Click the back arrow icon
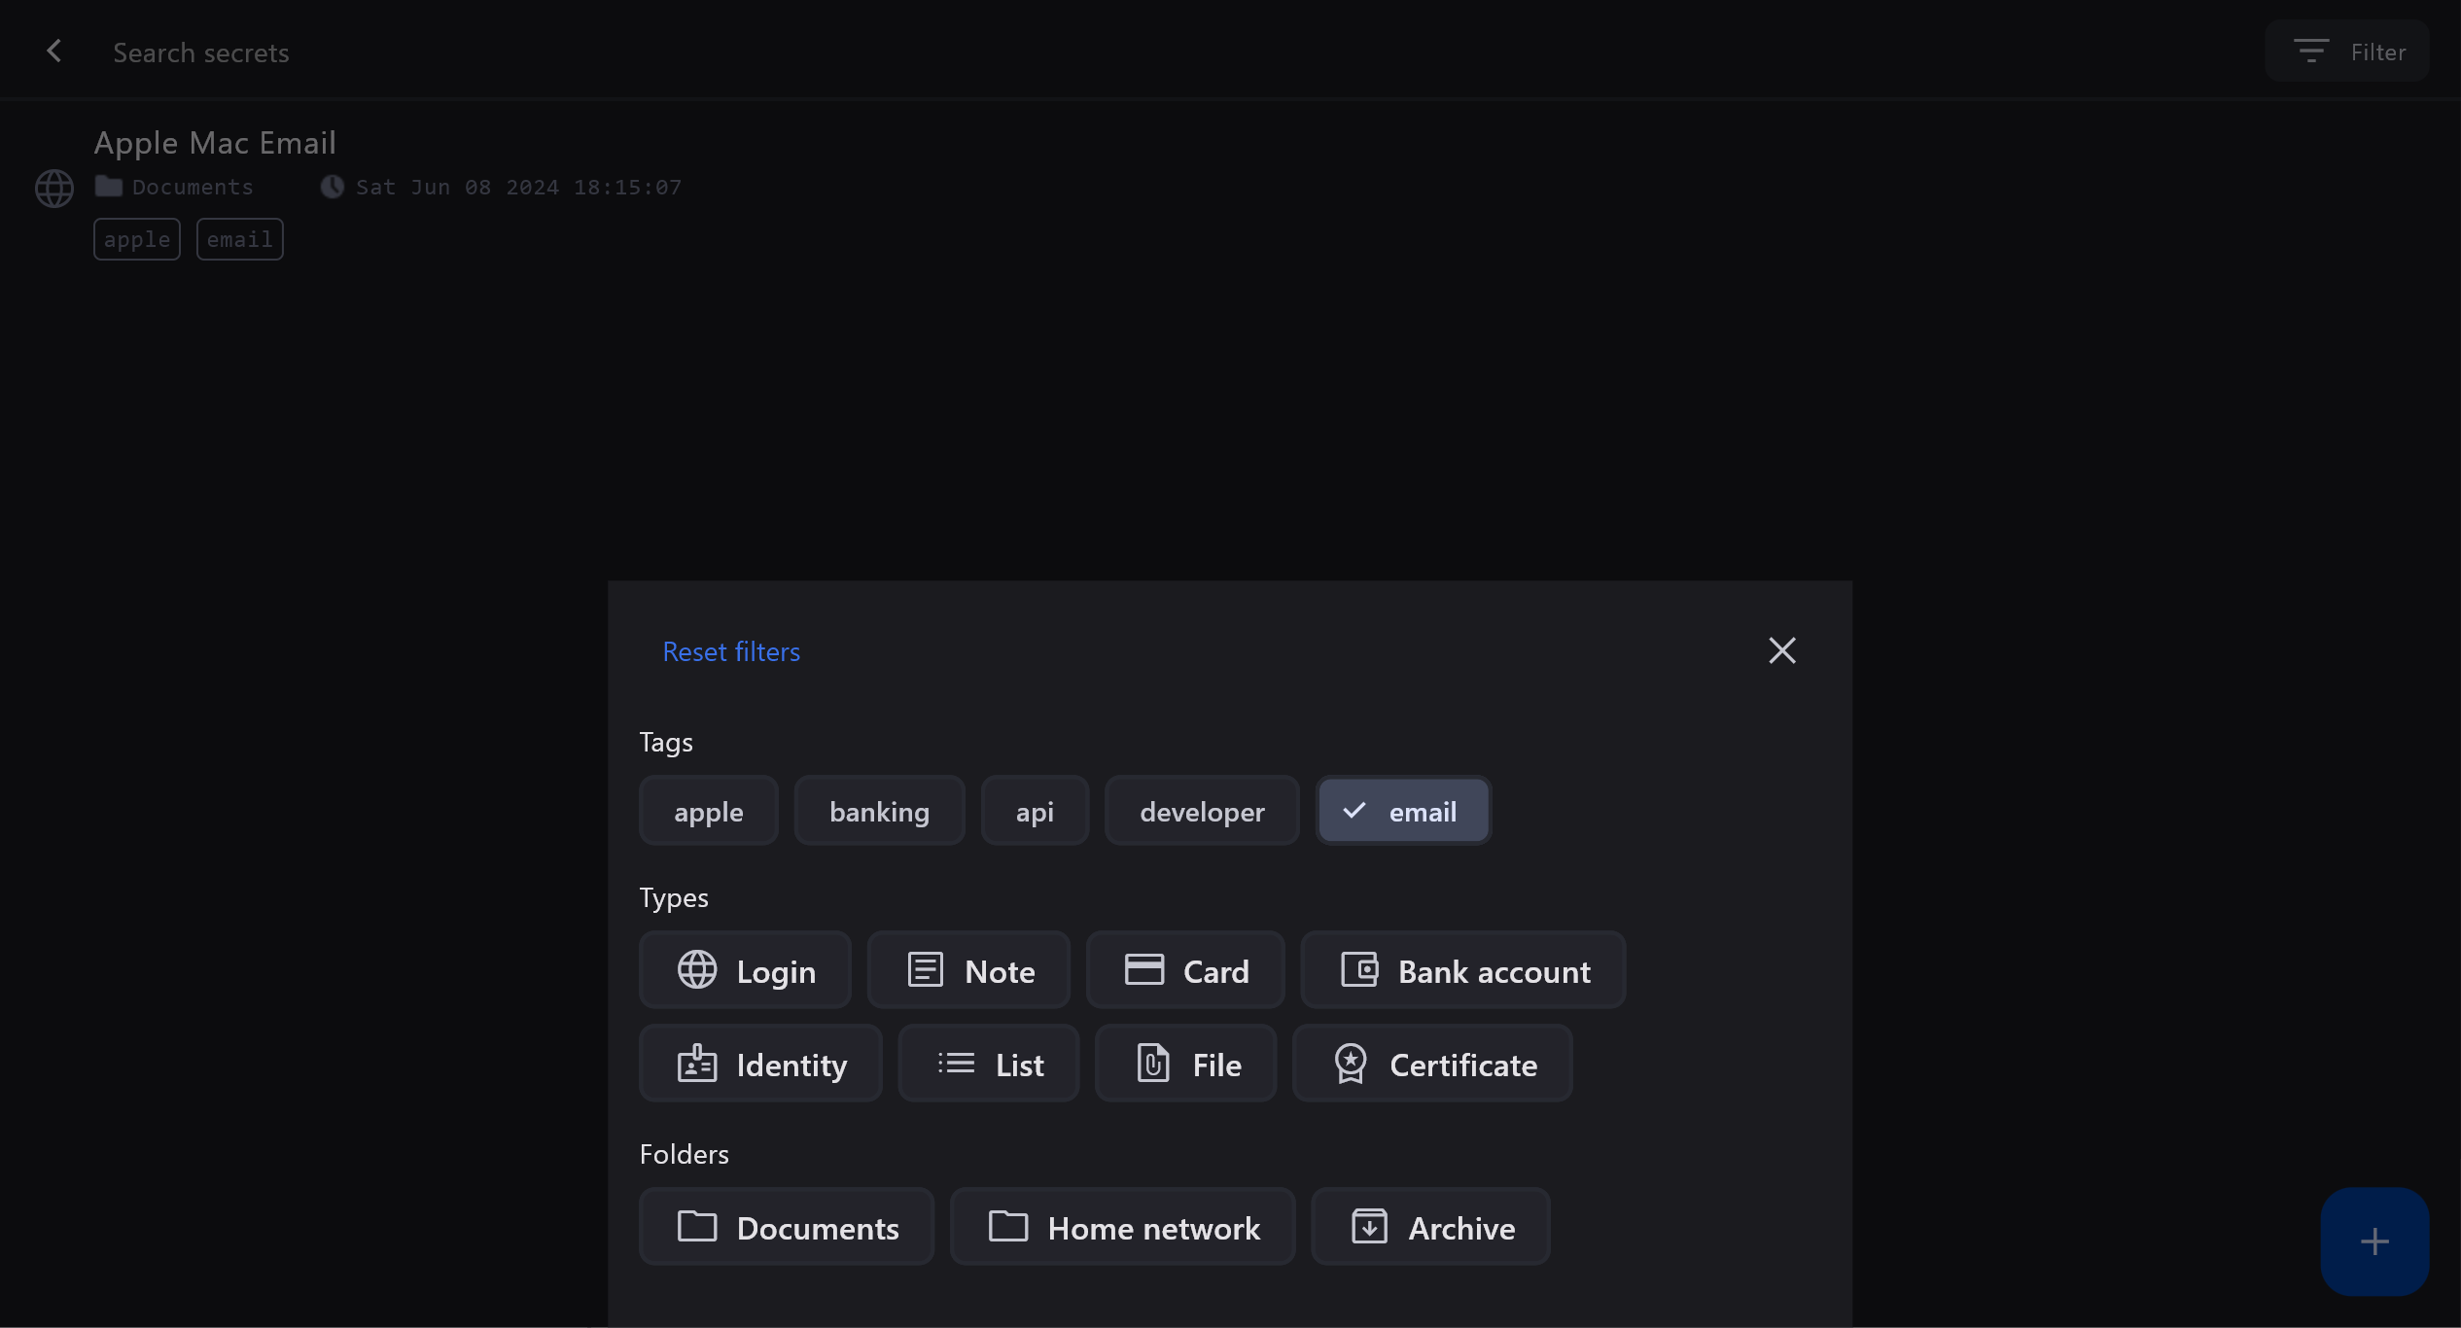 pyautogui.click(x=54, y=52)
